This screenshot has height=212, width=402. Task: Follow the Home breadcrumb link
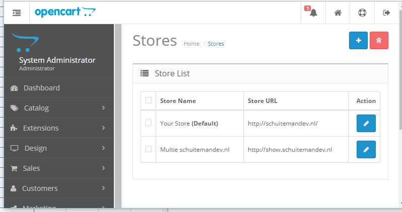click(191, 44)
